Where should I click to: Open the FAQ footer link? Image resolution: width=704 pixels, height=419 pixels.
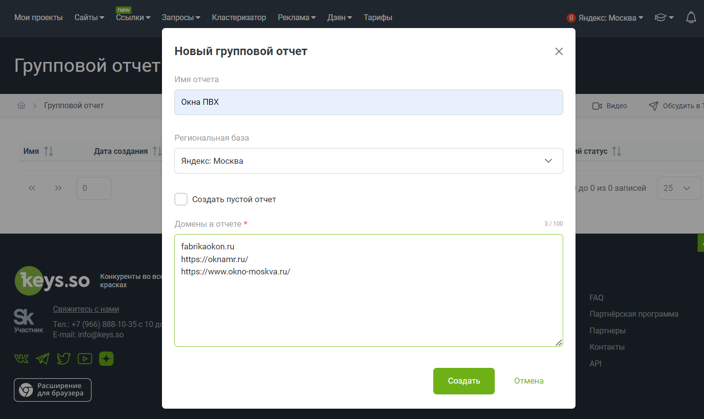click(597, 298)
